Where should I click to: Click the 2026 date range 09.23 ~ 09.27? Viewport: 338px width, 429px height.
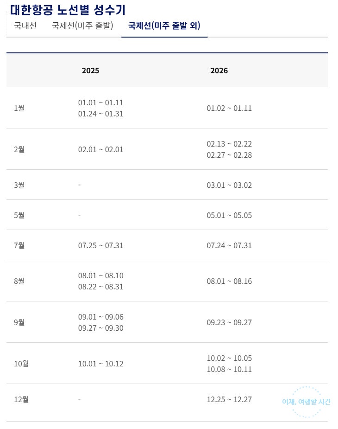pos(229,322)
